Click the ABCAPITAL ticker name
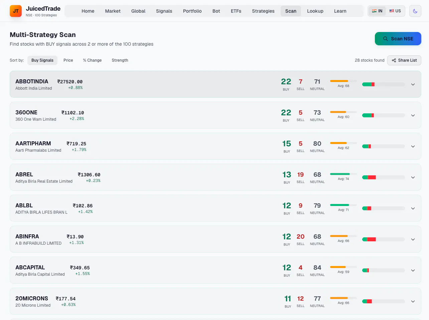 point(30,267)
